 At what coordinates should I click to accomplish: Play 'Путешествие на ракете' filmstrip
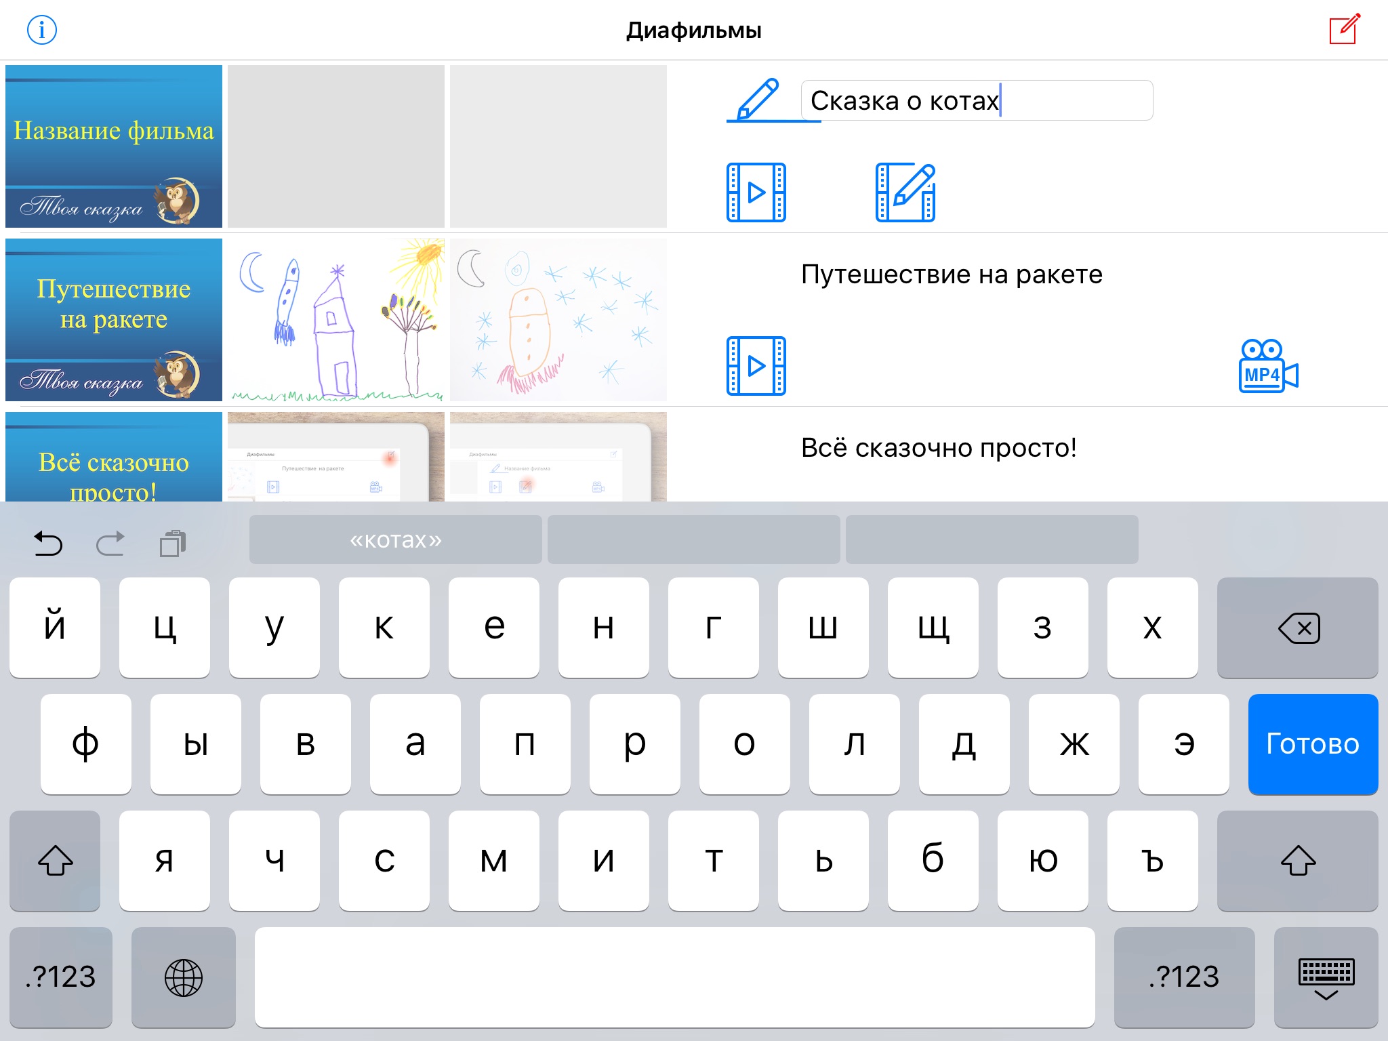[756, 366]
